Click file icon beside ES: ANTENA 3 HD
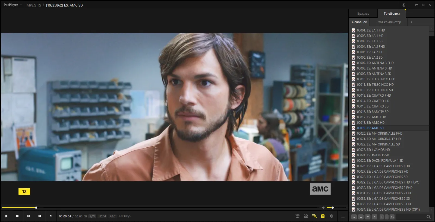The width and height of the screenshot is (435, 222). tap(354, 68)
